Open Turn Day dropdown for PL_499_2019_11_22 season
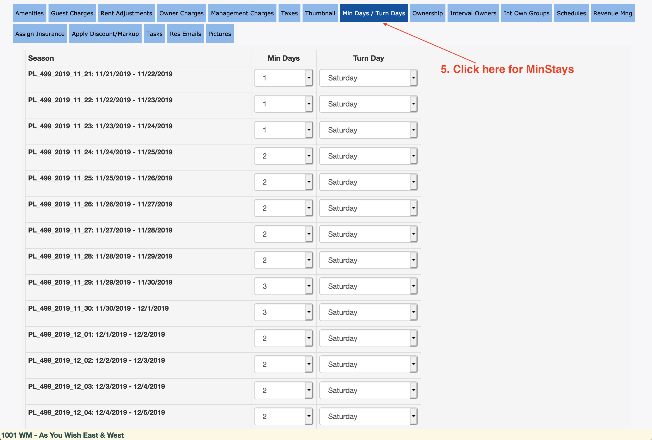This screenshot has width=652, height=440. point(368,104)
